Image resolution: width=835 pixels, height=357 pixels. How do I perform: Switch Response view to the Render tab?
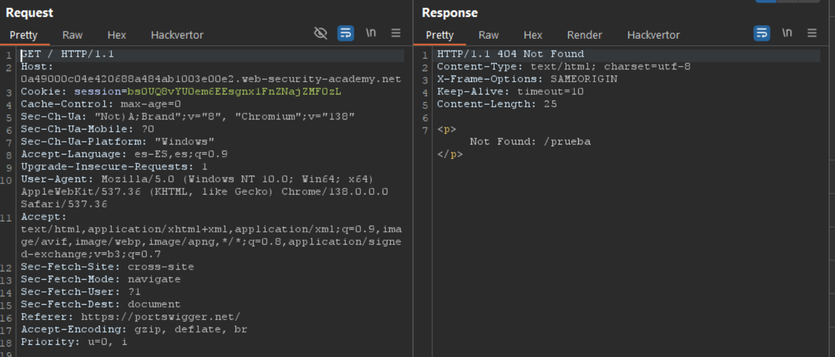point(584,35)
